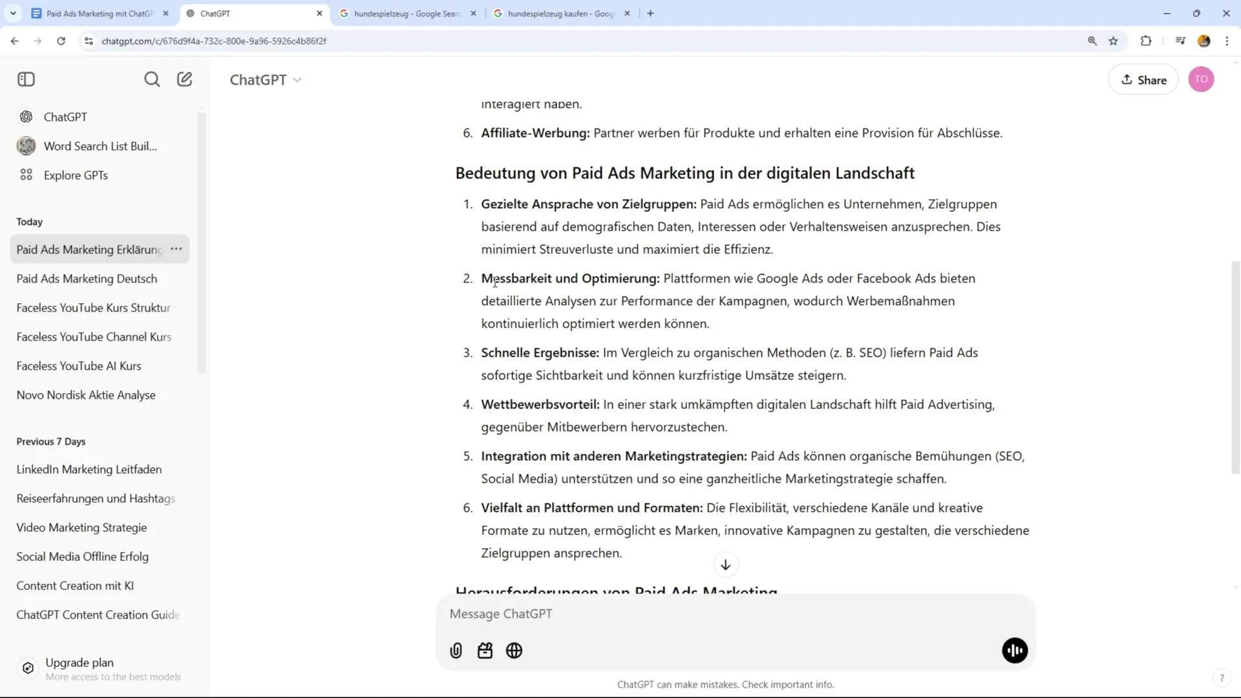The image size is (1241, 698).
Task: Open the Chrome three-dot menu
Action: click(1227, 41)
